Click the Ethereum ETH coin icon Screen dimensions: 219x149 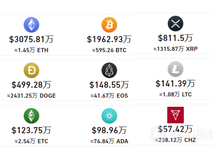pyautogui.click(x=31, y=25)
